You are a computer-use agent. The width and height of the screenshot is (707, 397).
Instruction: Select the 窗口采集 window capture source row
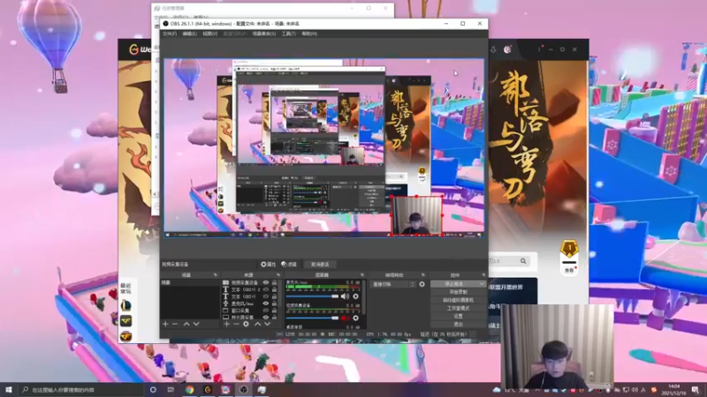point(250,311)
